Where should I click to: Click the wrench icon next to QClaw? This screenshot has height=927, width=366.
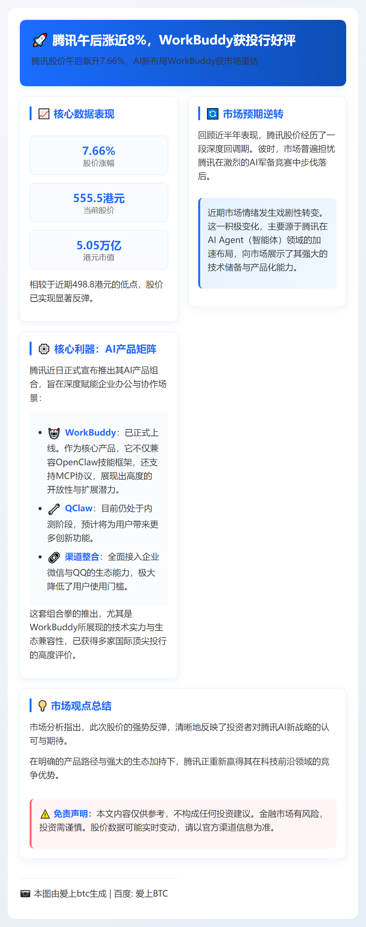coord(54,509)
